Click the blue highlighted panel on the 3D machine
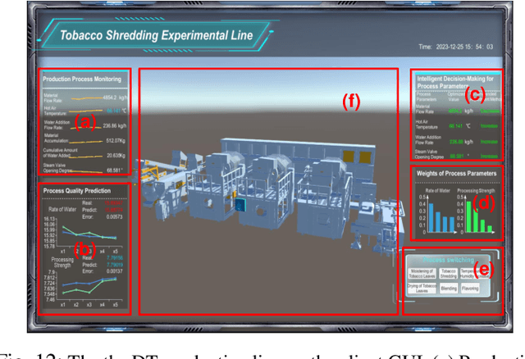The image size is (525, 359). click(239, 207)
